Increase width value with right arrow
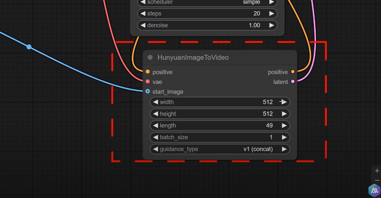 (284, 102)
